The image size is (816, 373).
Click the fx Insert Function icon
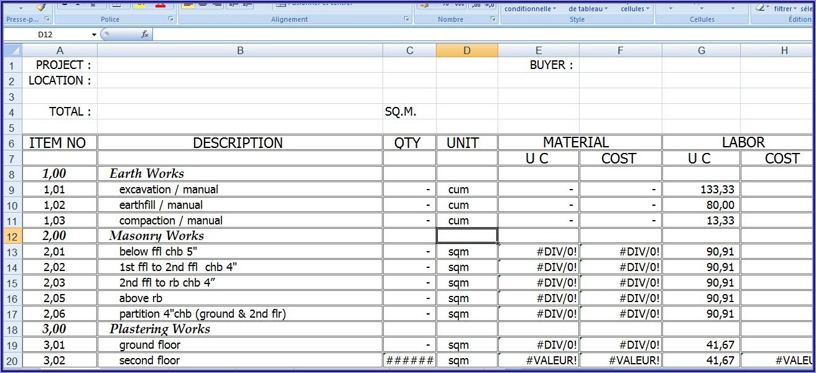pyautogui.click(x=144, y=35)
